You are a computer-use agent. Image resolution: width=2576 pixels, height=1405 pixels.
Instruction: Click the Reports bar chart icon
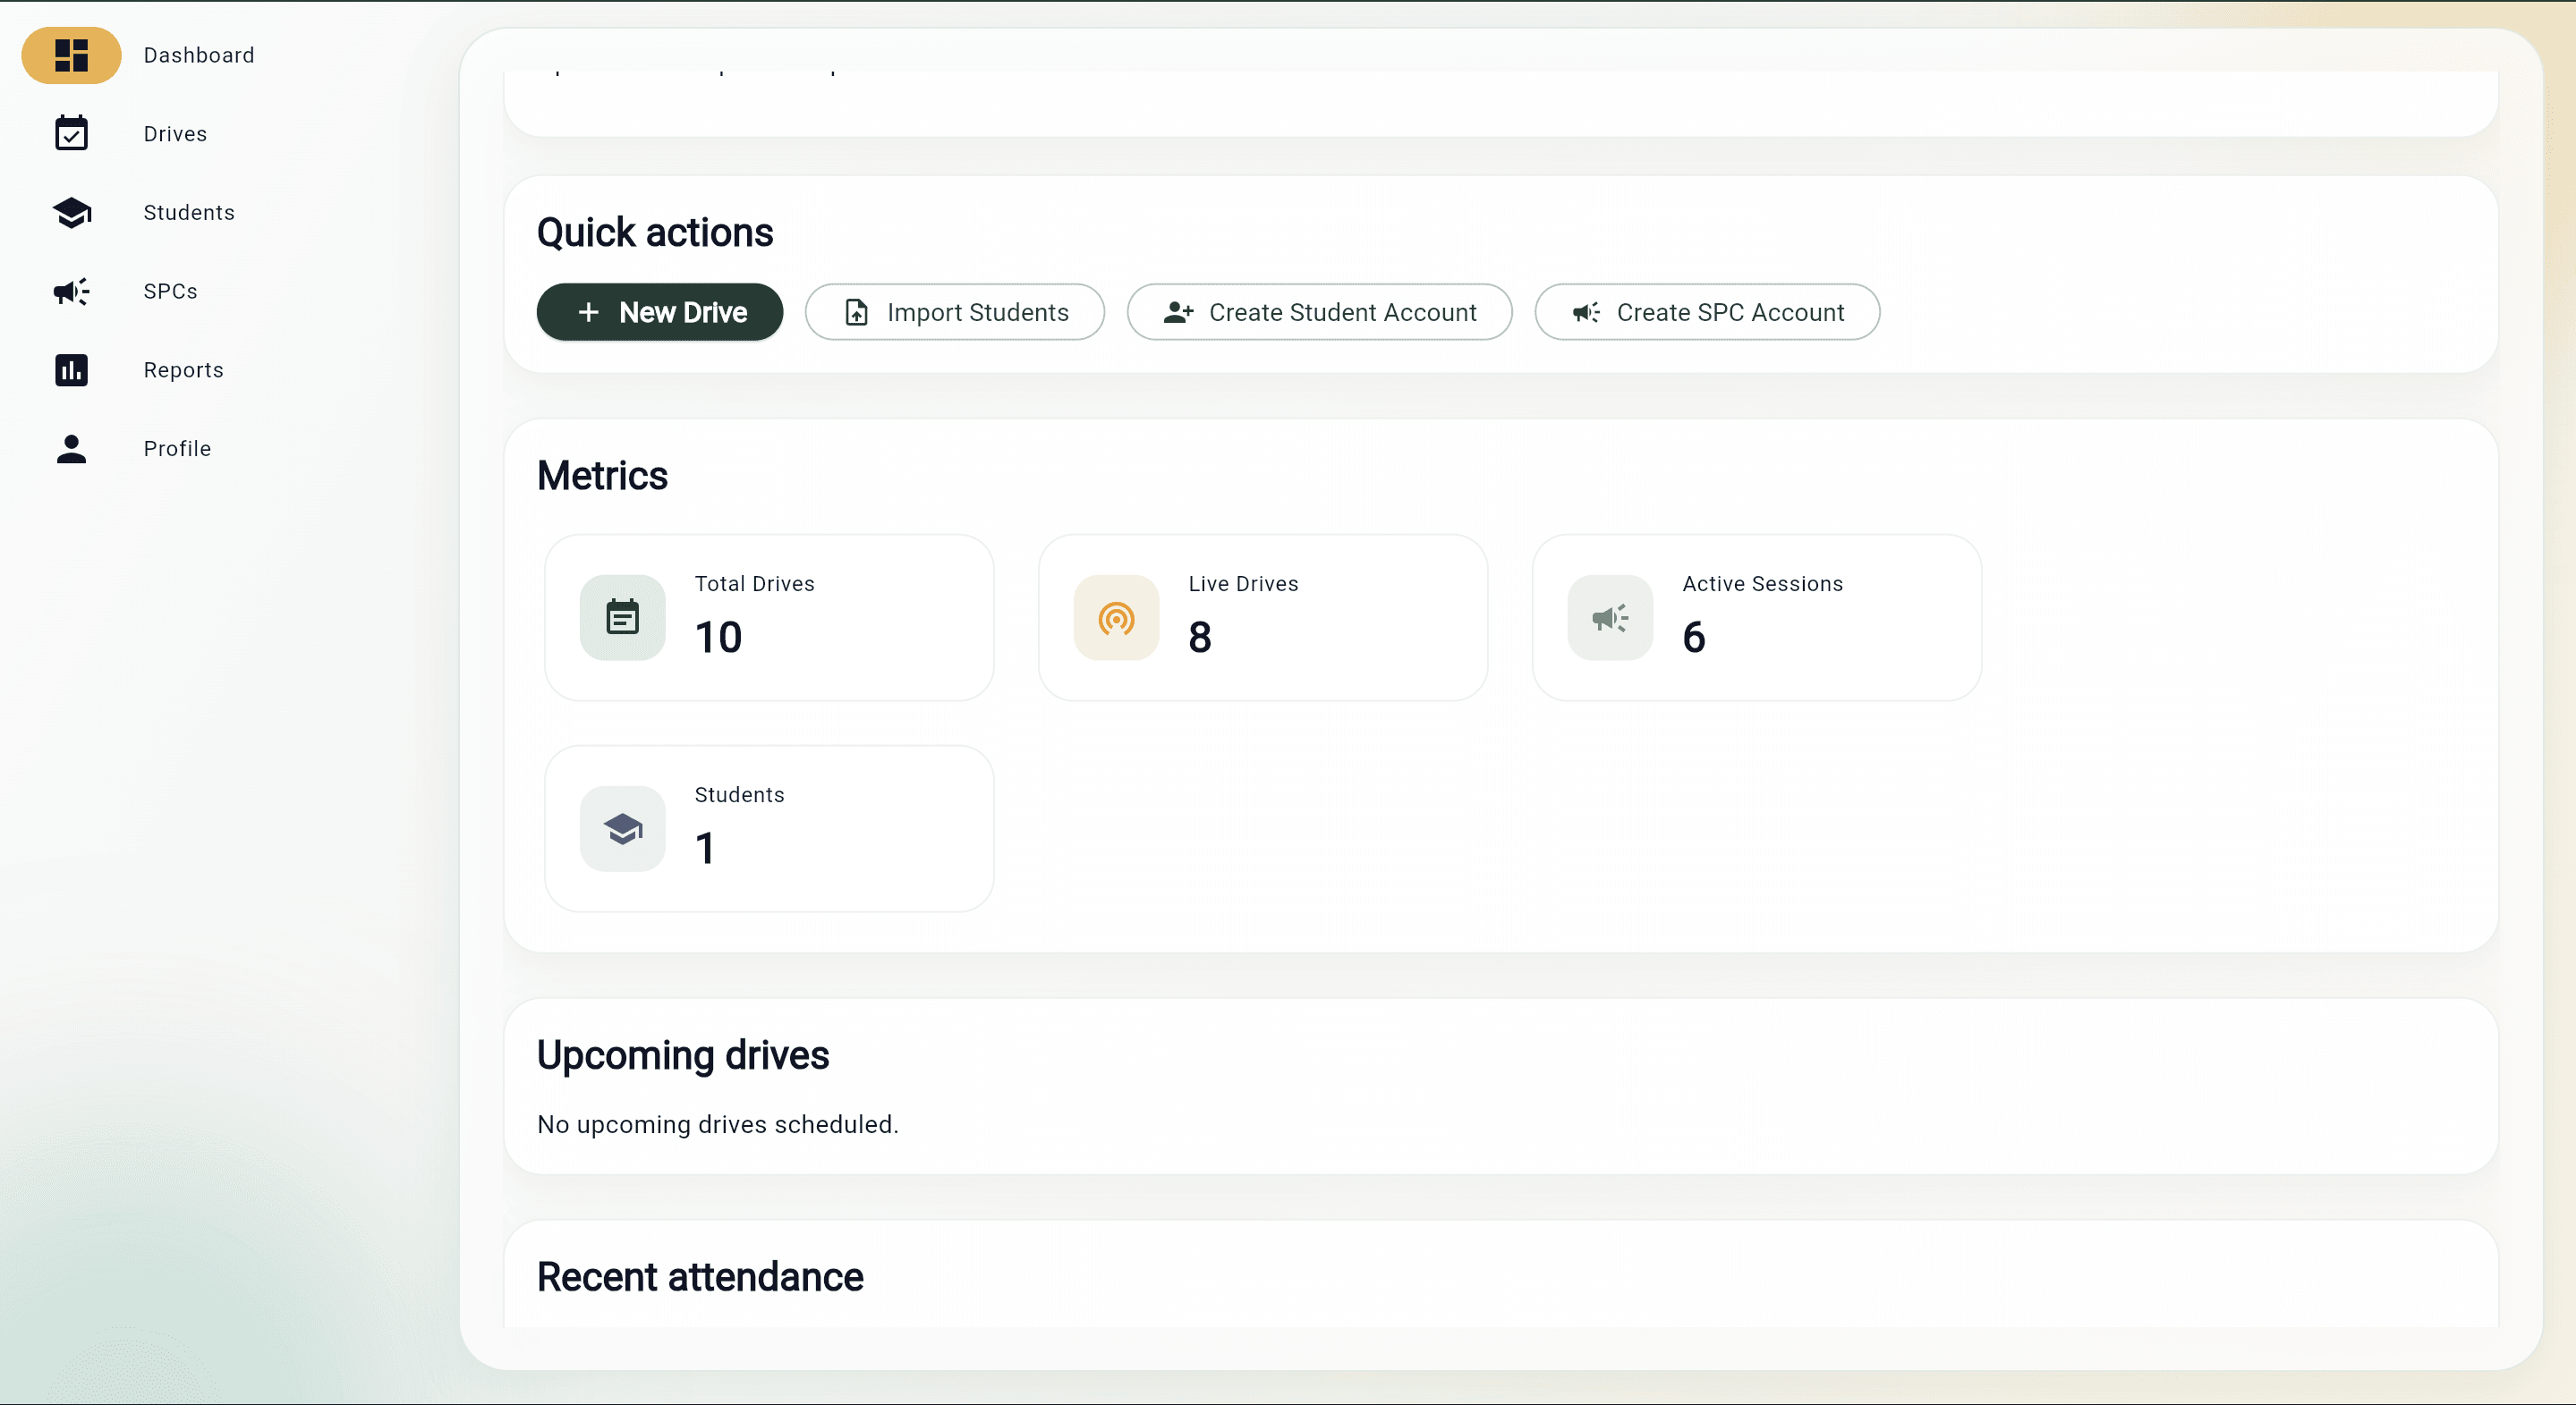point(71,369)
